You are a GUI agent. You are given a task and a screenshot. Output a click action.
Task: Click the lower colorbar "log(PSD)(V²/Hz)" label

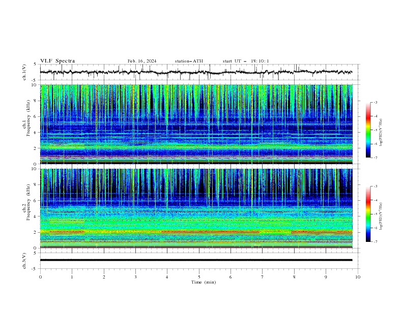click(381, 216)
